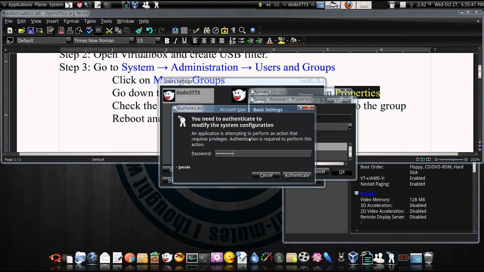Open the Undo history dropdown arrow
Screen dimensions: 484x272
tap(155, 30)
